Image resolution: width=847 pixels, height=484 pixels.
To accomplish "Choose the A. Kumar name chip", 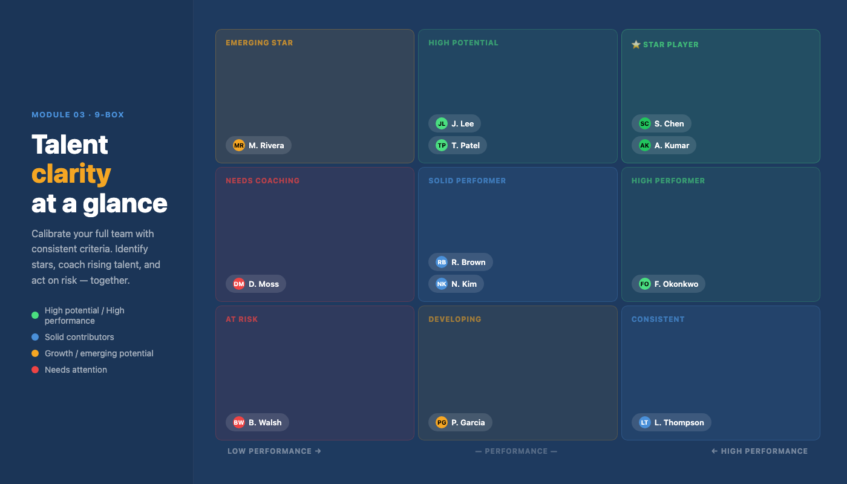I will (x=664, y=145).
